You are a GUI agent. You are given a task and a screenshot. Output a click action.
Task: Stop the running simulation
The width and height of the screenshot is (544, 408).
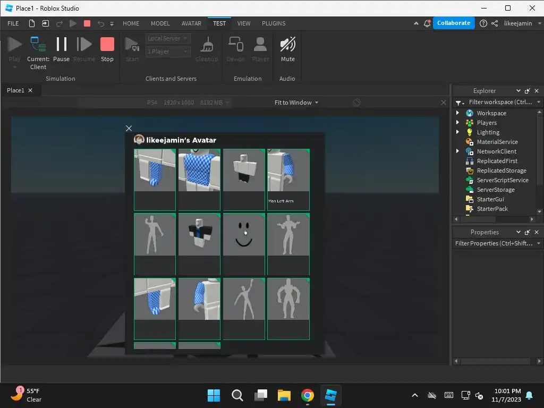107,49
